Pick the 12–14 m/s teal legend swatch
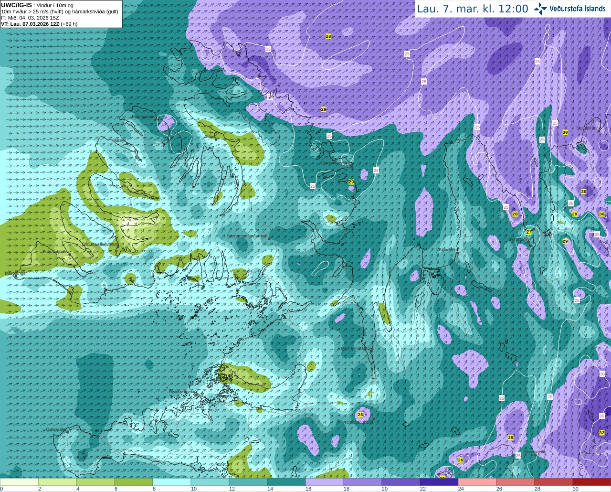 (x=248, y=482)
